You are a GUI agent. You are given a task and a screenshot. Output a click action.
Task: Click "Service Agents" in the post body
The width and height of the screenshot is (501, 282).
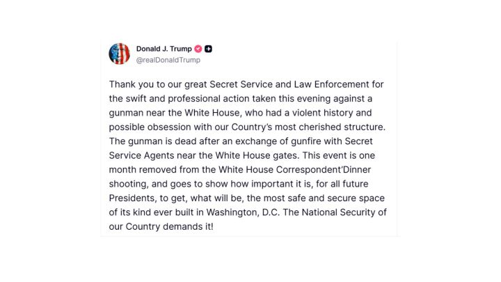click(x=141, y=155)
